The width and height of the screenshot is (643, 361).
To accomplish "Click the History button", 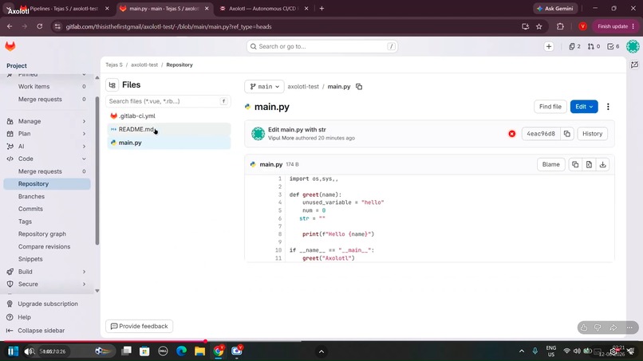I will pos(592,134).
